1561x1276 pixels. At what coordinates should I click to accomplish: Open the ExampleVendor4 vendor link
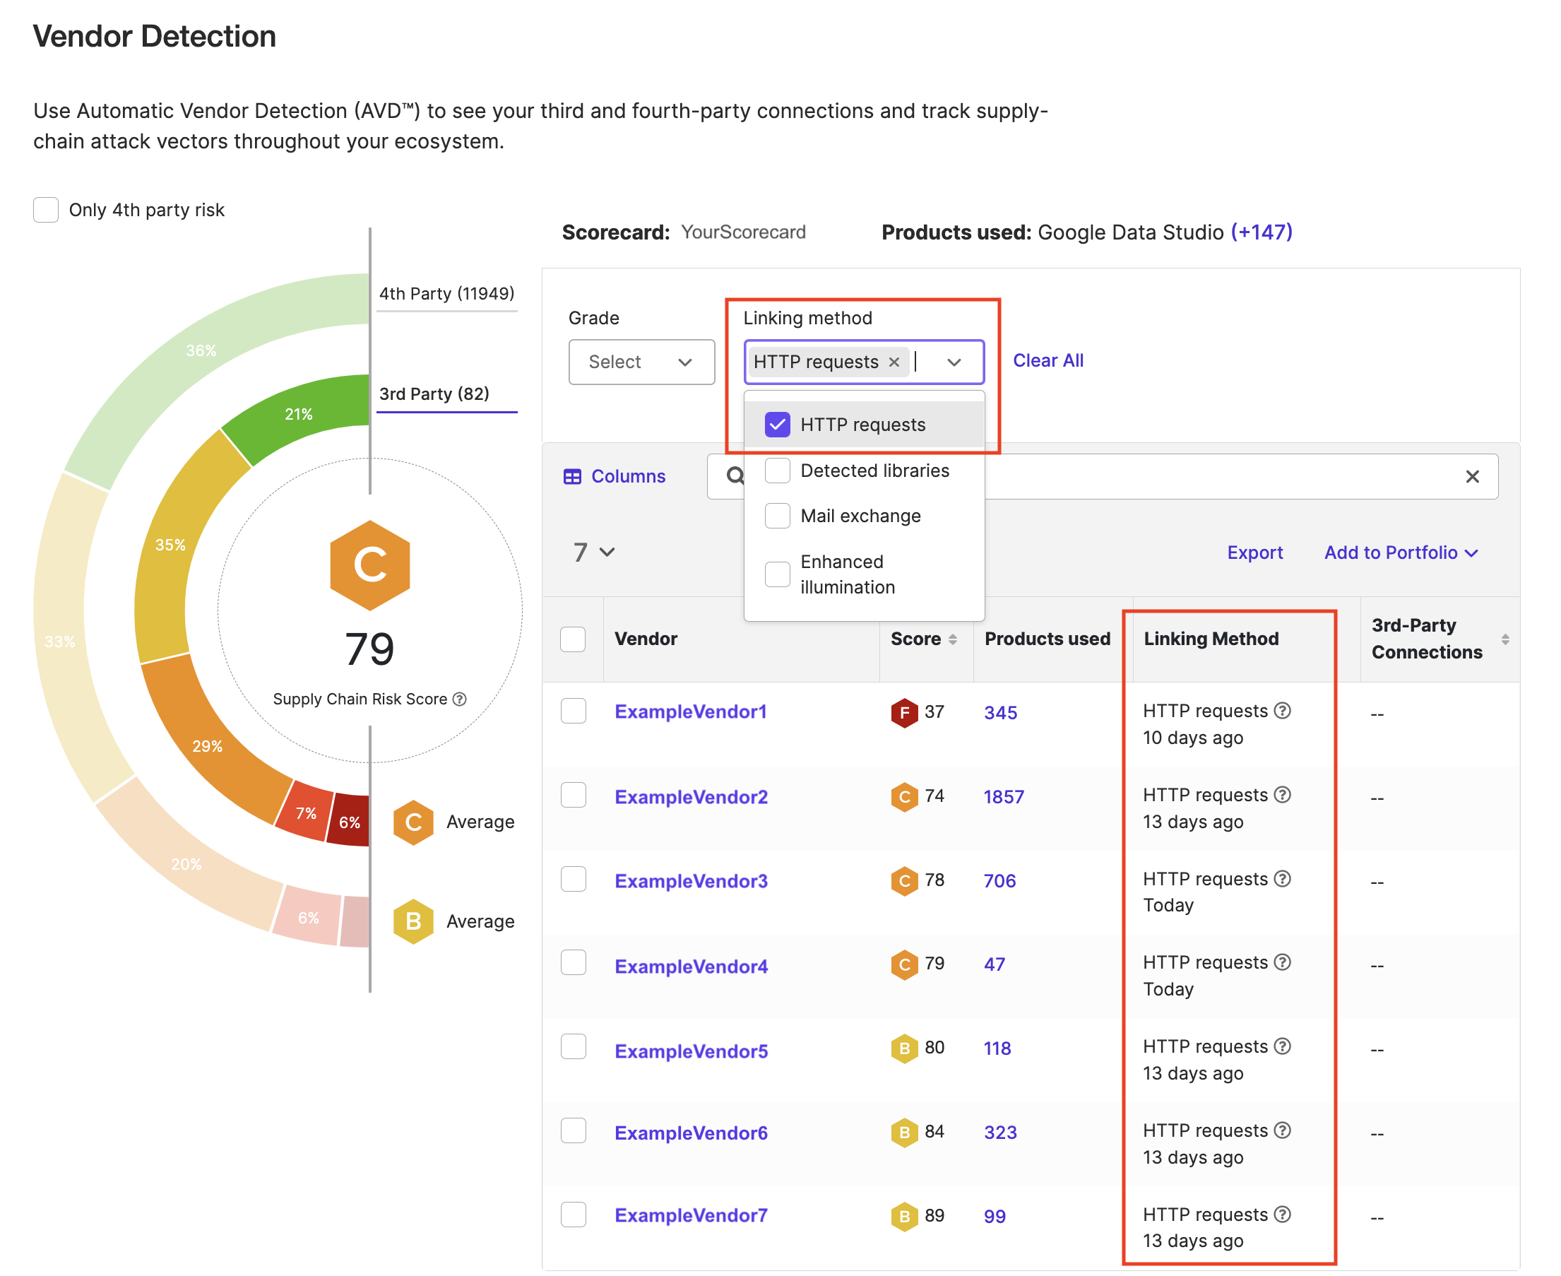click(692, 966)
